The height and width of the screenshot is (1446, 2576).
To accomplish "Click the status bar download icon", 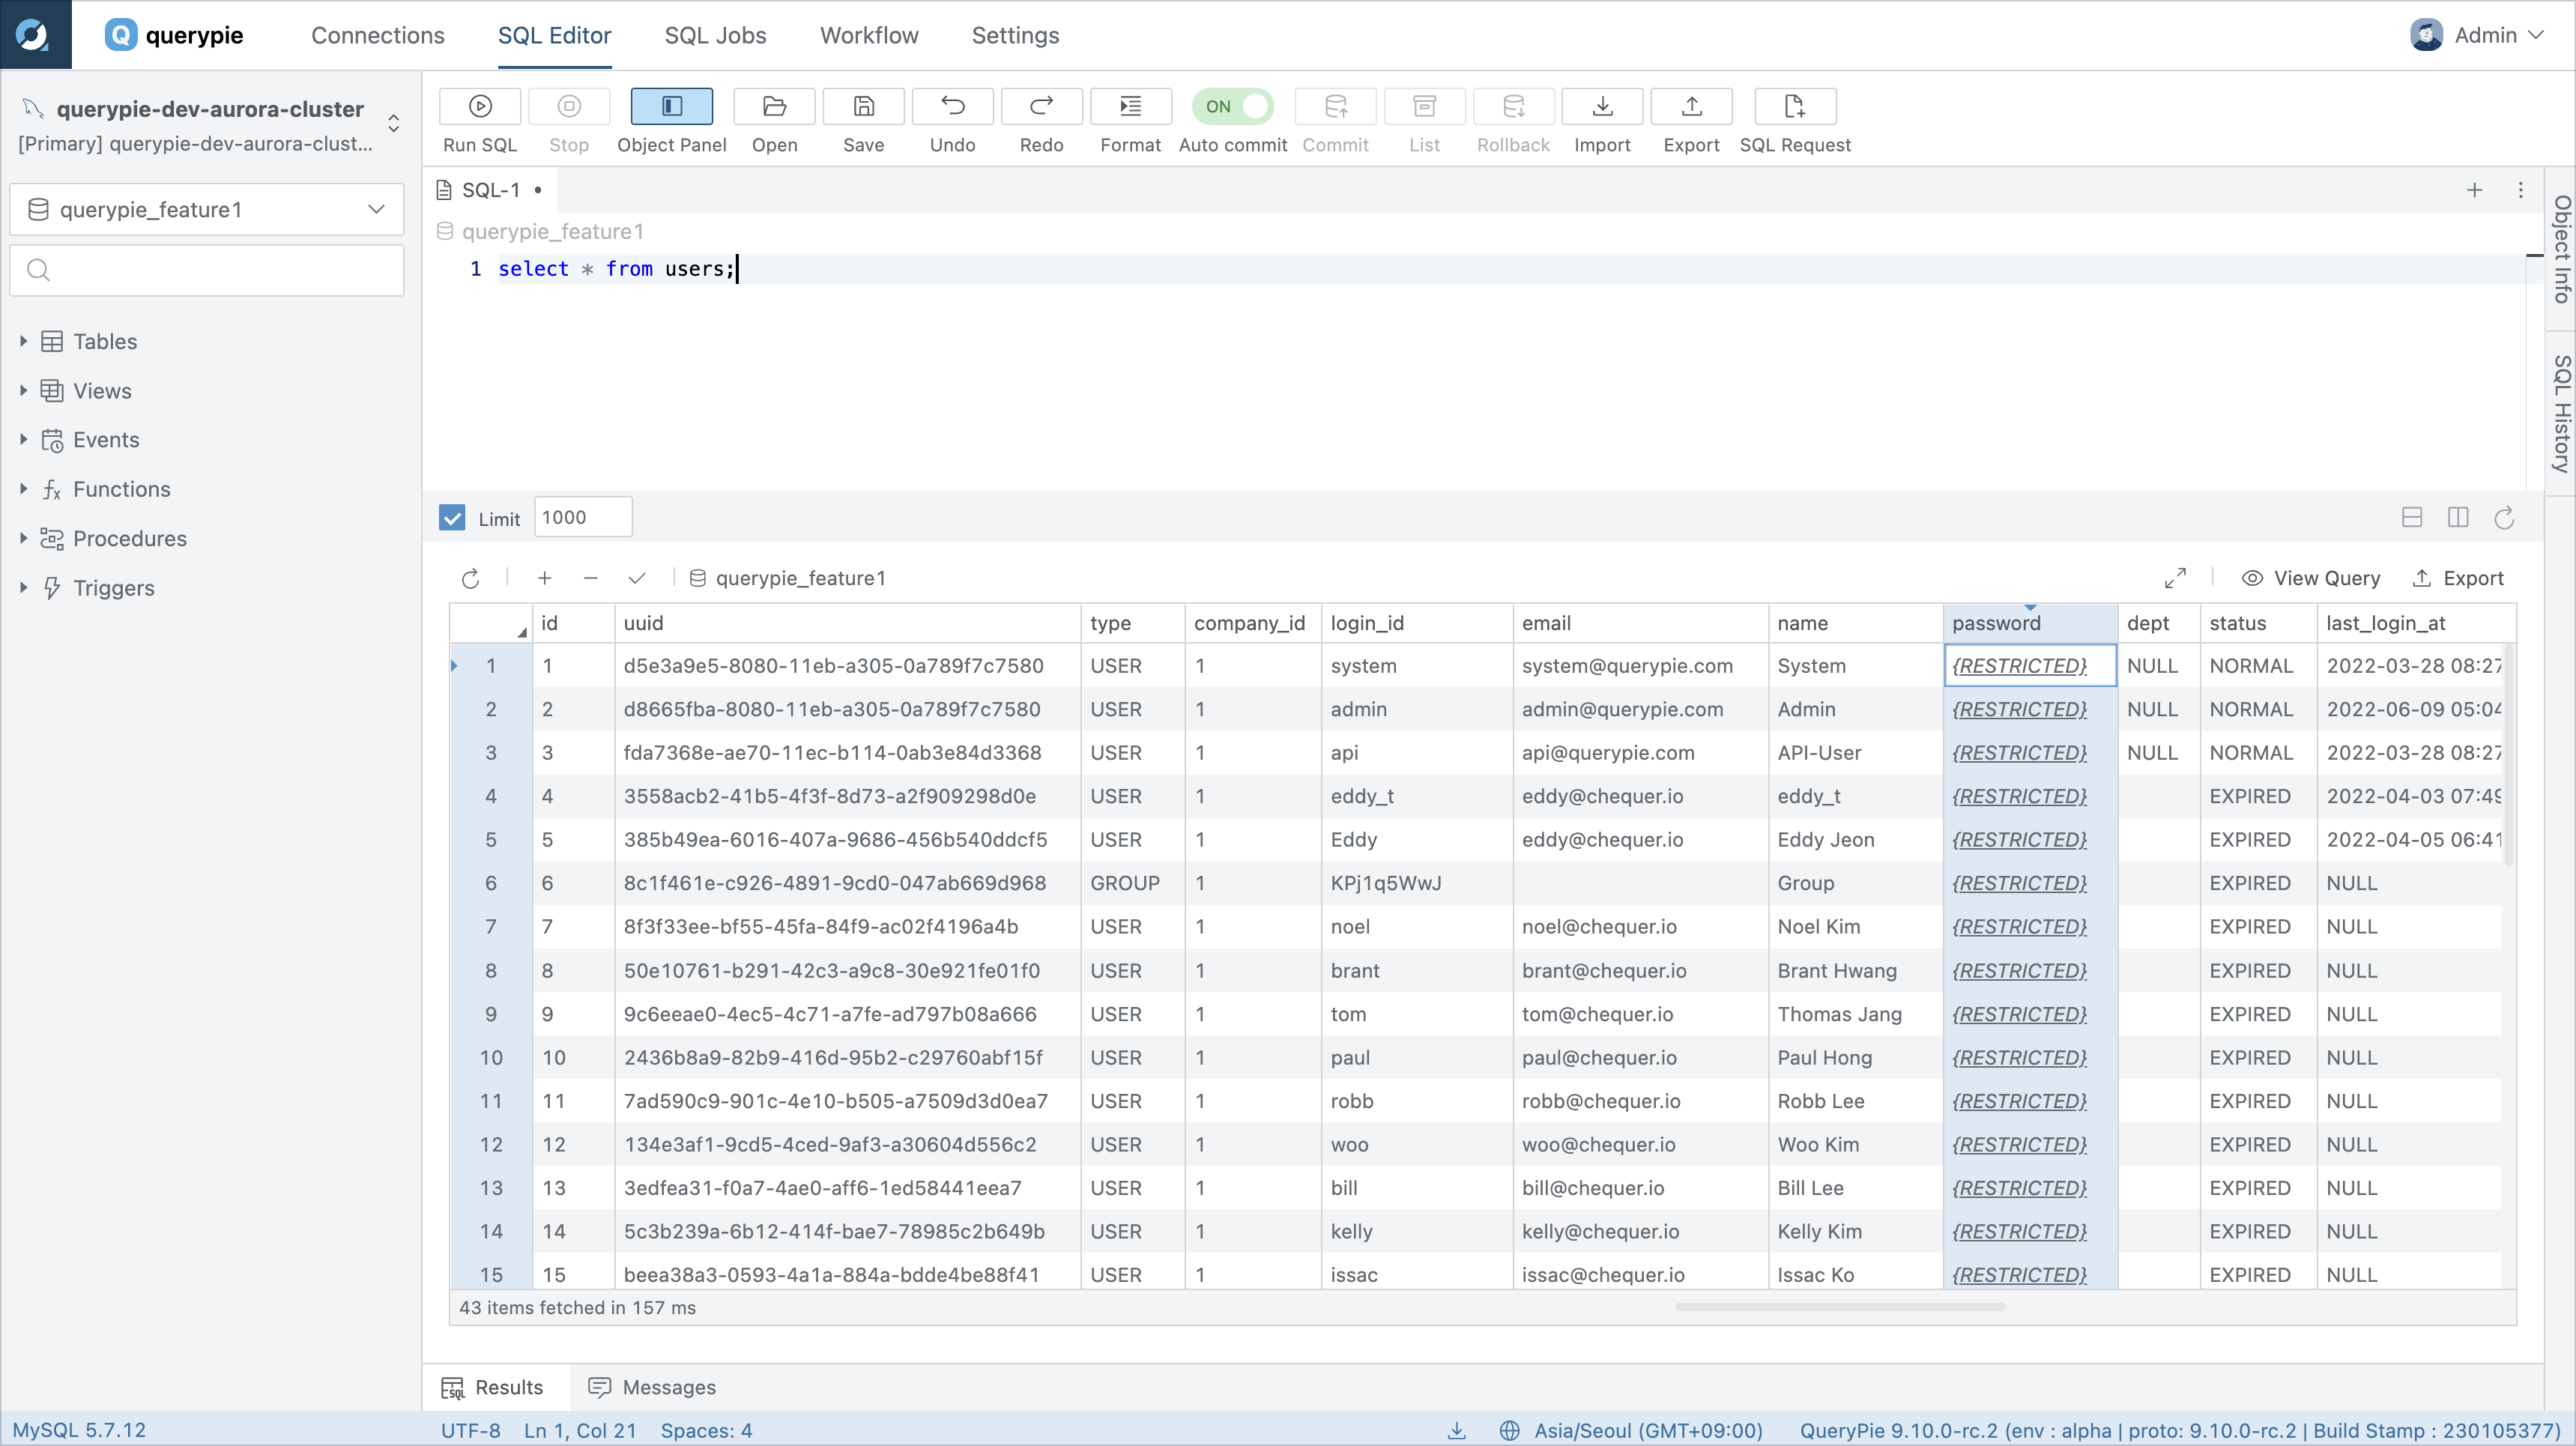I will coord(1457,1431).
